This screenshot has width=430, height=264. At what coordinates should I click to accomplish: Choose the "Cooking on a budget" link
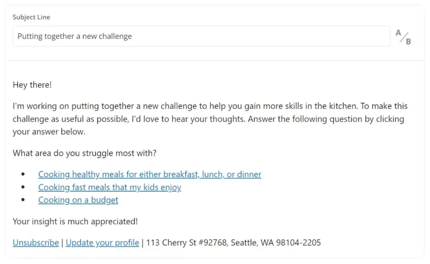78,200
